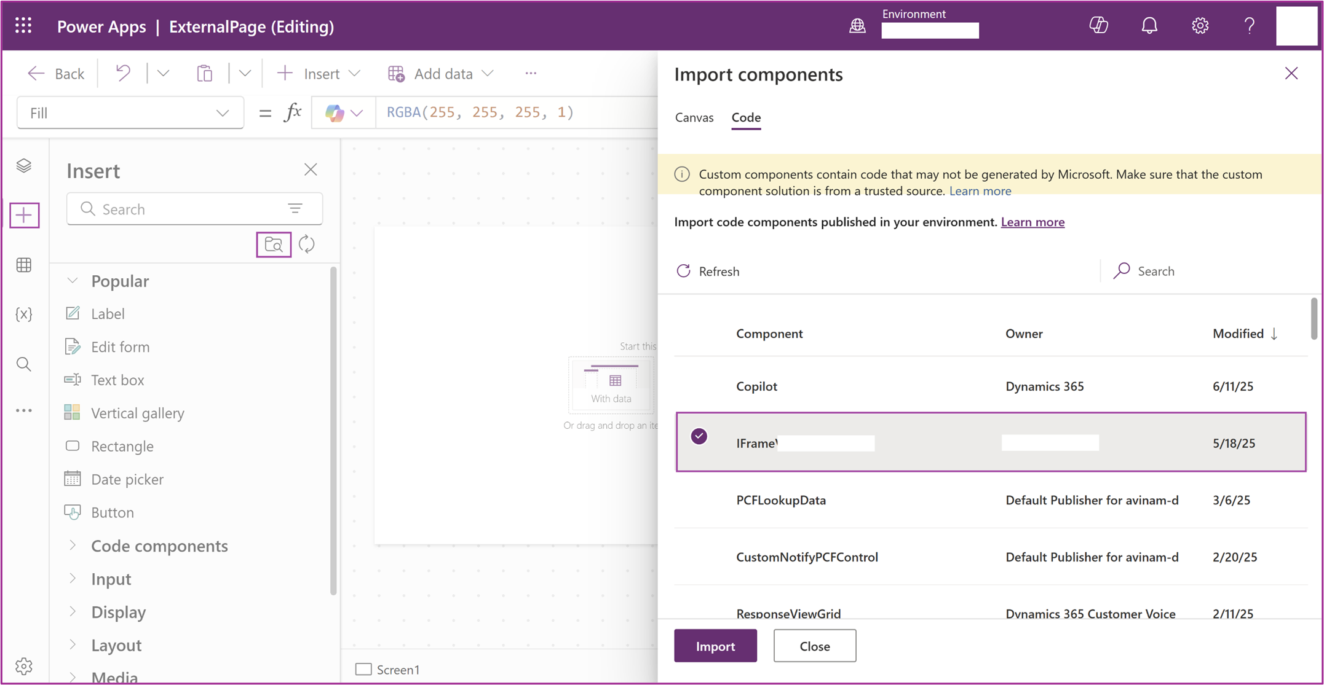Viewport: 1324px width, 685px height.
Task: Open Power Apps settings with the gear icon
Action: point(1199,26)
